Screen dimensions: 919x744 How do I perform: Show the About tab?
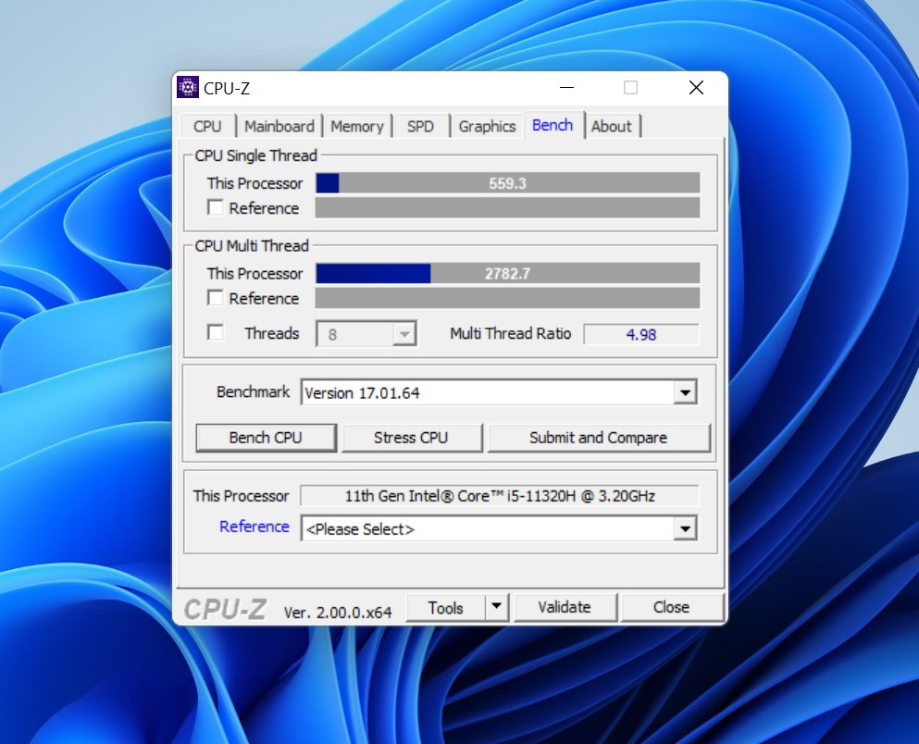[x=612, y=127]
